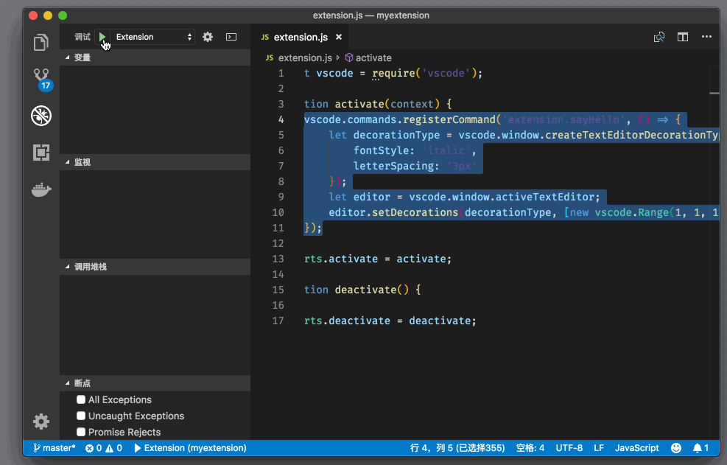Open the Explorer view in activity bar
The height and width of the screenshot is (465, 727).
(x=41, y=43)
